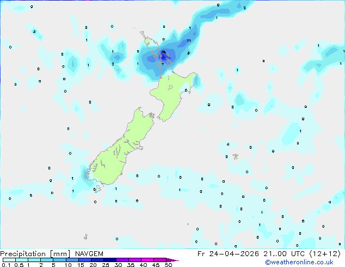Select the 40–45 mm magenta legend swatch
This screenshot has width=345, height=267.
click(x=147, y=260)
